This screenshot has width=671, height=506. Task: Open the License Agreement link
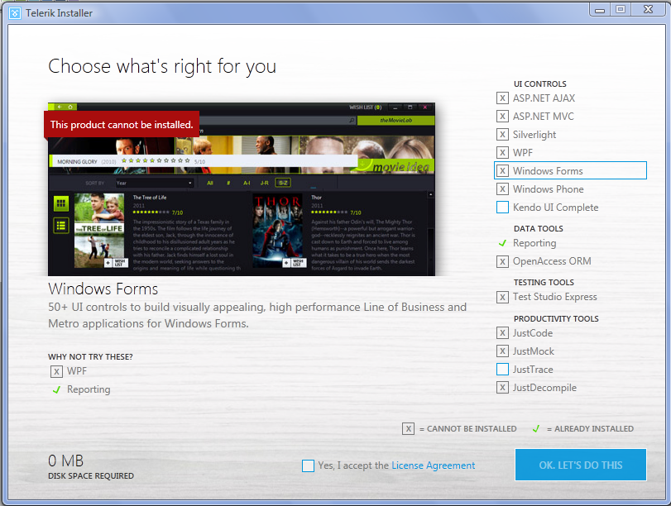tap(433, 465)
